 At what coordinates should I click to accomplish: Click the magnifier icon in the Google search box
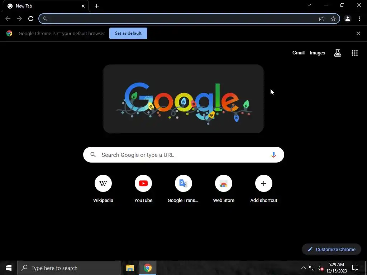93,155
